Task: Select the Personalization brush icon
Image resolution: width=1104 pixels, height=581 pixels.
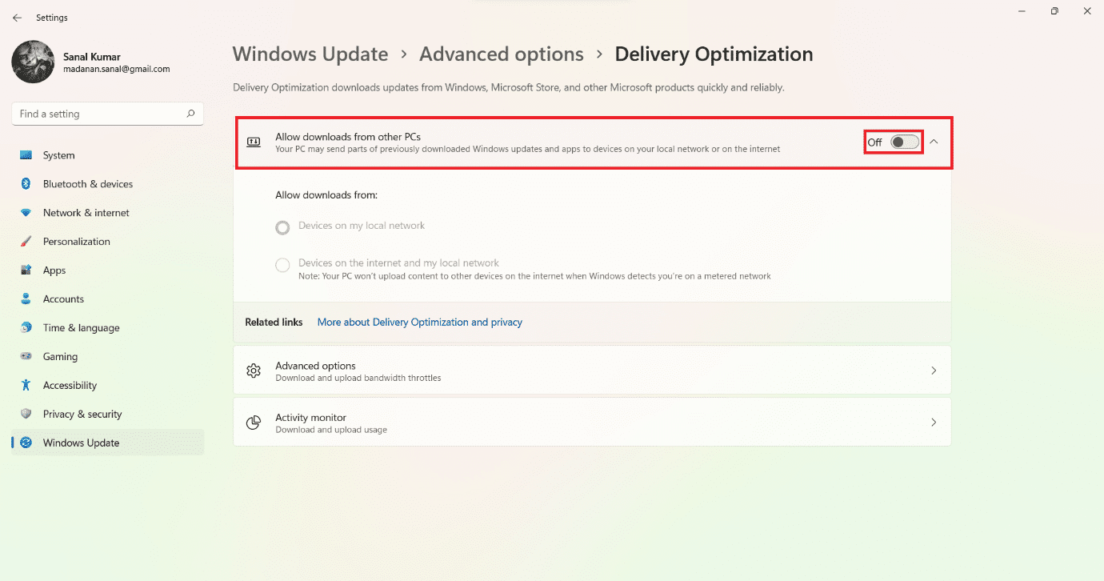Action: tap(26, 241)
